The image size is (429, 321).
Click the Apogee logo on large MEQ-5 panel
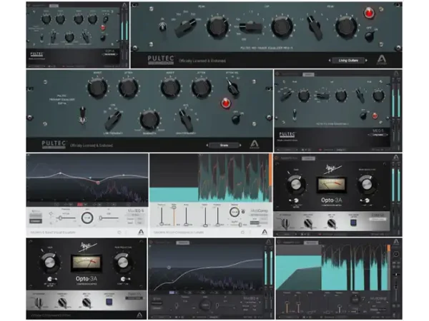(x=381, y=60)
